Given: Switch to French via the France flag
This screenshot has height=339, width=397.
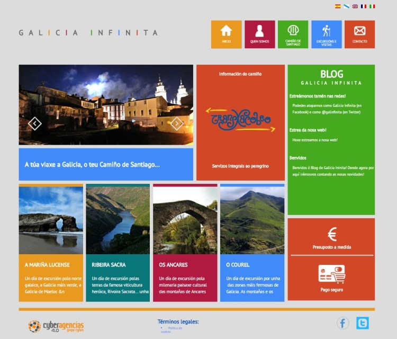Looking at the screenshot, I should tap(364, 6).
